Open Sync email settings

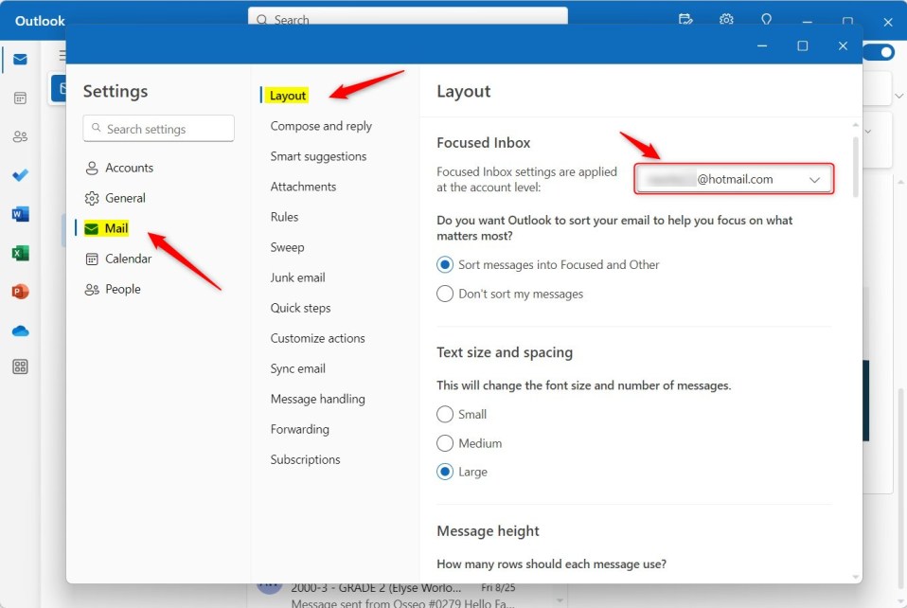pos(297,368)
